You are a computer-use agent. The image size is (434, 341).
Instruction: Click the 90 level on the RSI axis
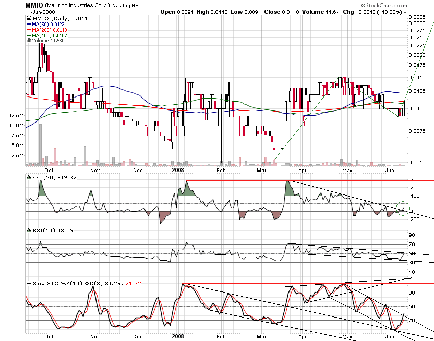pyautogui.click(x=412, y=235)
